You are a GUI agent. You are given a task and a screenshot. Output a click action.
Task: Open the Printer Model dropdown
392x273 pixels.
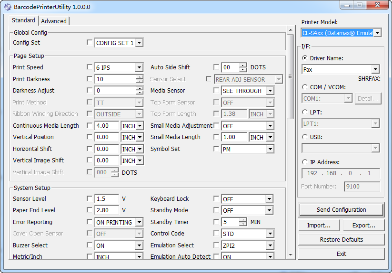click(x=377, y=33)
